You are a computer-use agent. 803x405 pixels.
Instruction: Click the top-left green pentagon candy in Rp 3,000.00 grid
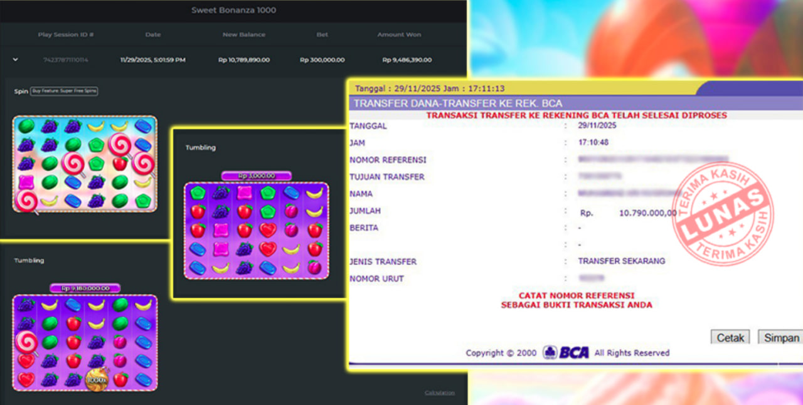point(198,193)
